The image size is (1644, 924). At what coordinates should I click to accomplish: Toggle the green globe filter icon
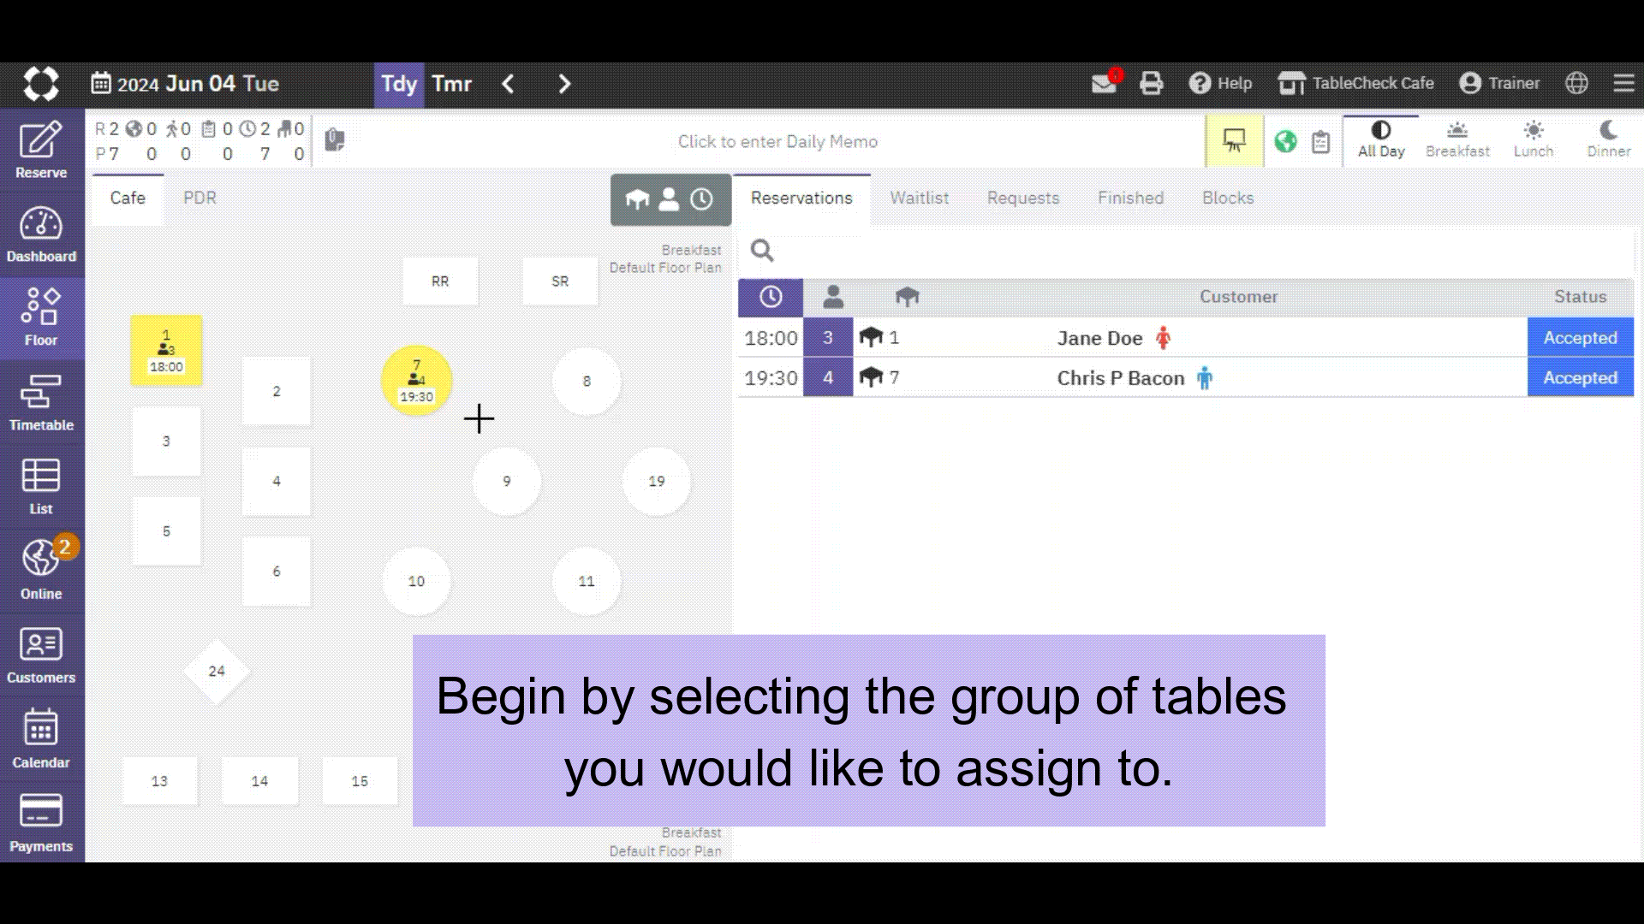click(1285, 141)
